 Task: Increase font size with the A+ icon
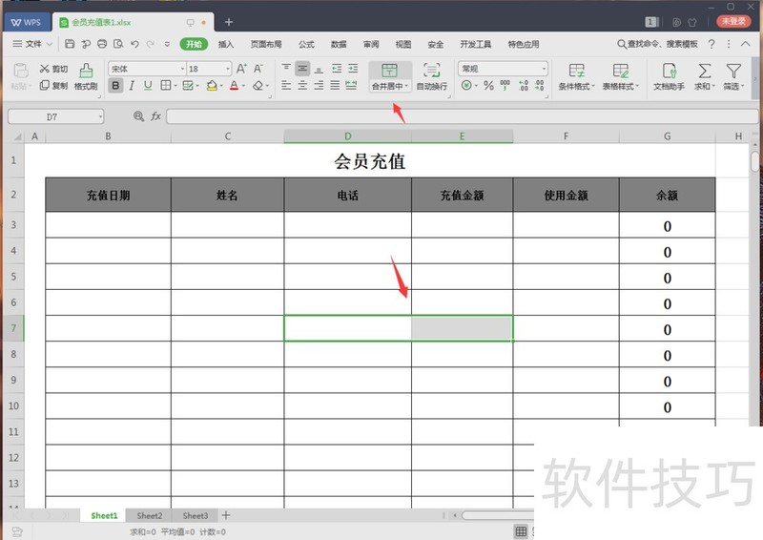tap(241, 69)
